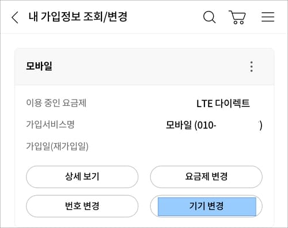Image resolution: width=288 pixels, height=228 pixels.
Task: Click the gray header strip beside 모바일
Action: 150,66
